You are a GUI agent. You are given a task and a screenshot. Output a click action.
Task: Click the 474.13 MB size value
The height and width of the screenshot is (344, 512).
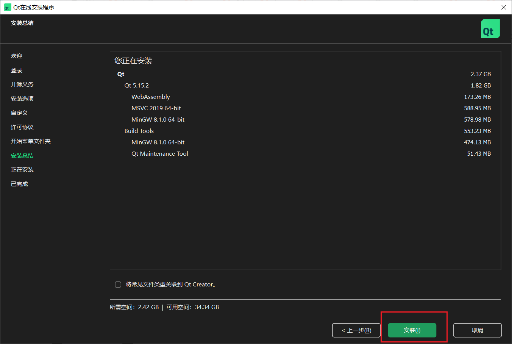click(x=478, y=142)
